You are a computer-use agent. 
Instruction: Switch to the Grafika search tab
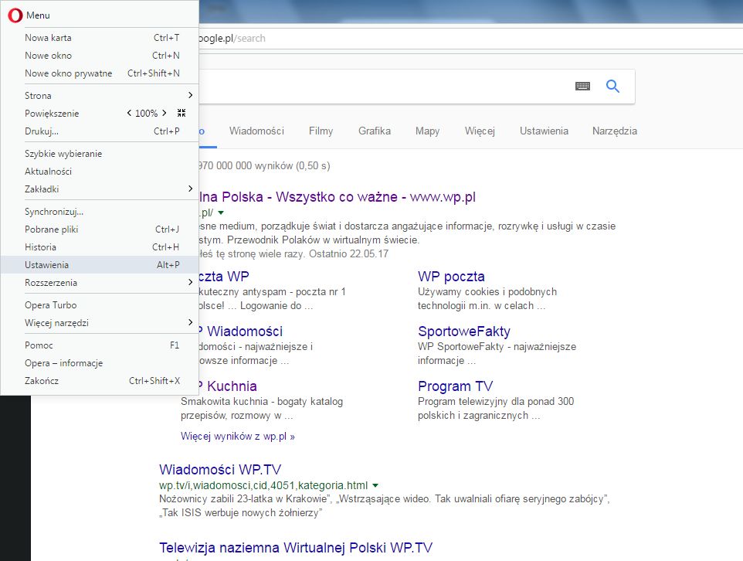[x=375, y=131]
